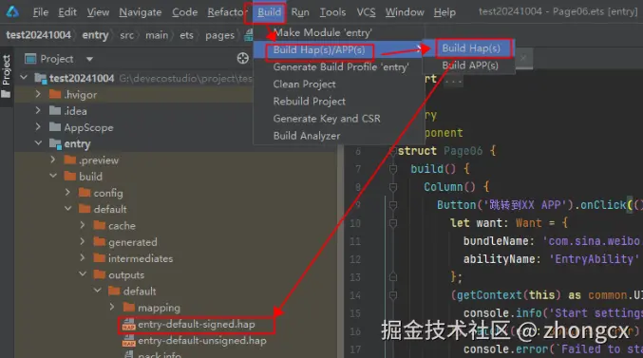
Task: Click the src breadcrumb segment
Action: coord(126,35)
